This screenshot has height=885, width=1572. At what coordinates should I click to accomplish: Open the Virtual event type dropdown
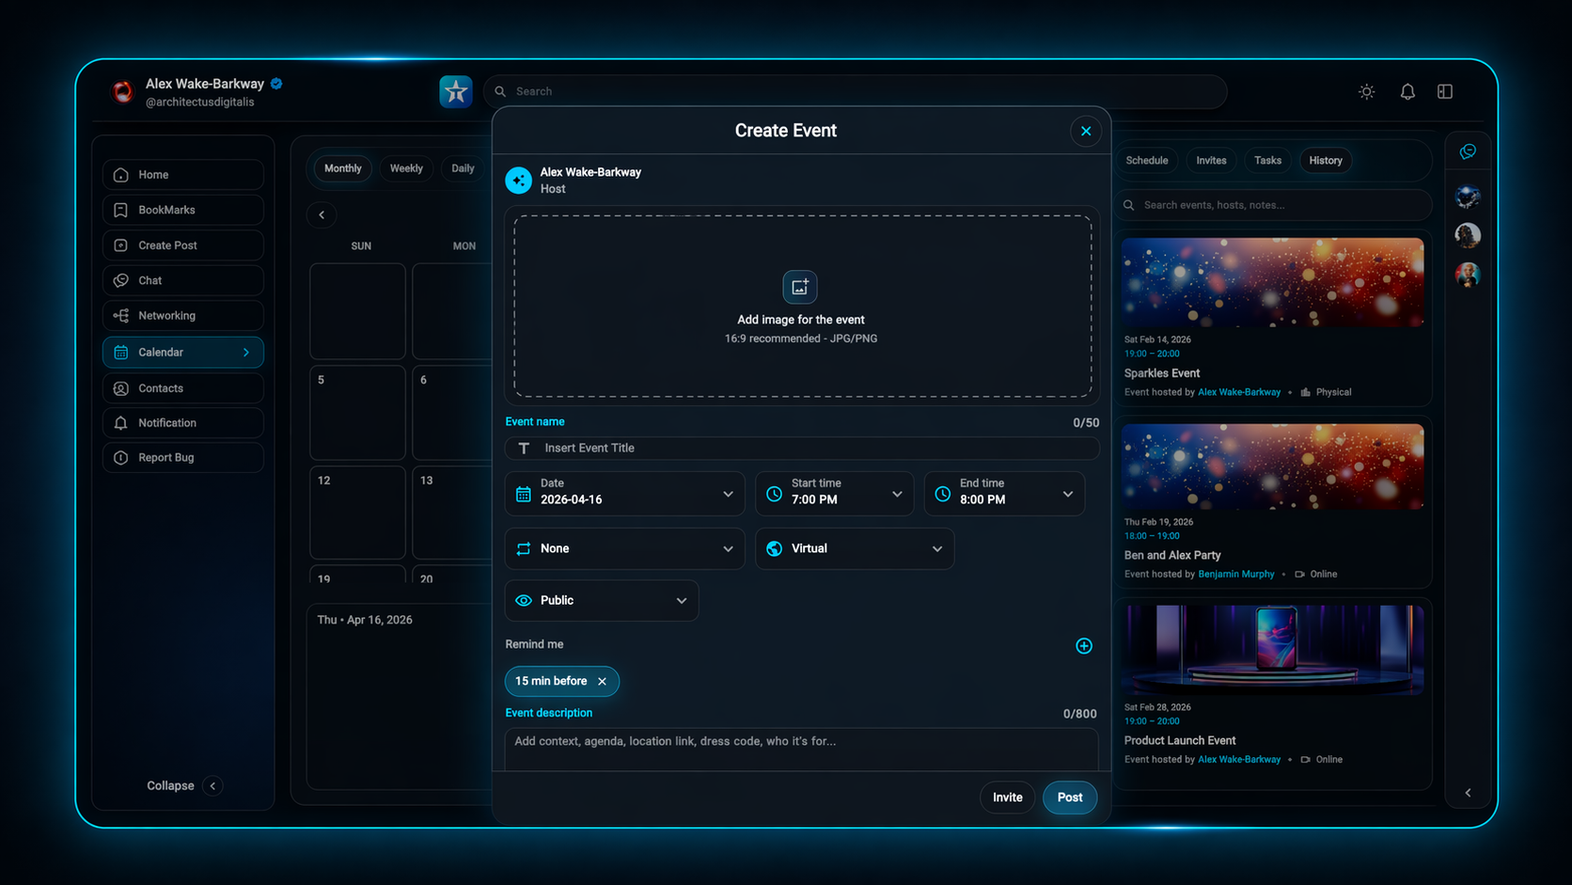click(855, 548)
